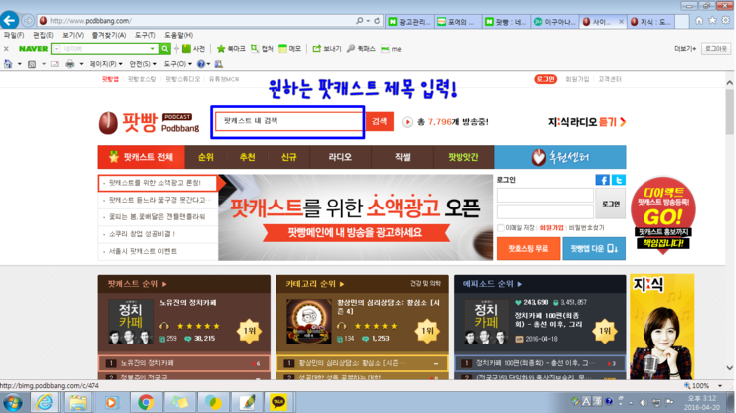Screen dimensions: 736x413
Task: Click the address bar search magnifier
Action: (360, 21)
